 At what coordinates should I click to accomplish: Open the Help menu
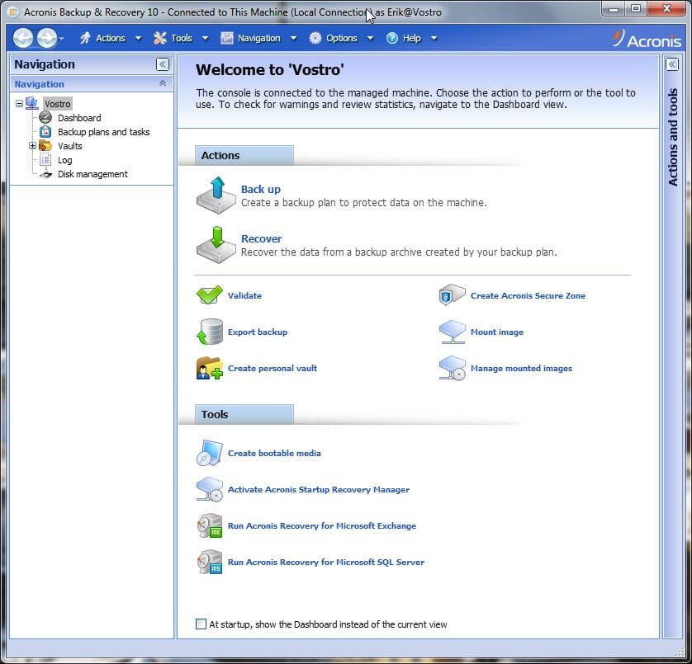pyautogui.click(x=411, y=39)
